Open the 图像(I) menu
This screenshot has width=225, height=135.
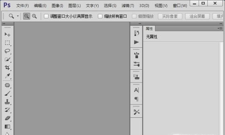(x=57, y=6)
